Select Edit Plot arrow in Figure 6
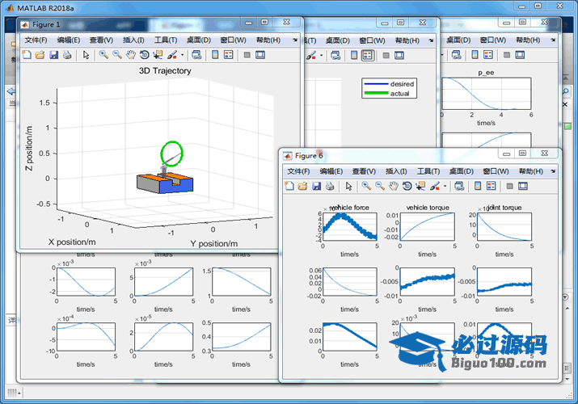This screenshot has height=404, width=578. (x=348, y=186)
